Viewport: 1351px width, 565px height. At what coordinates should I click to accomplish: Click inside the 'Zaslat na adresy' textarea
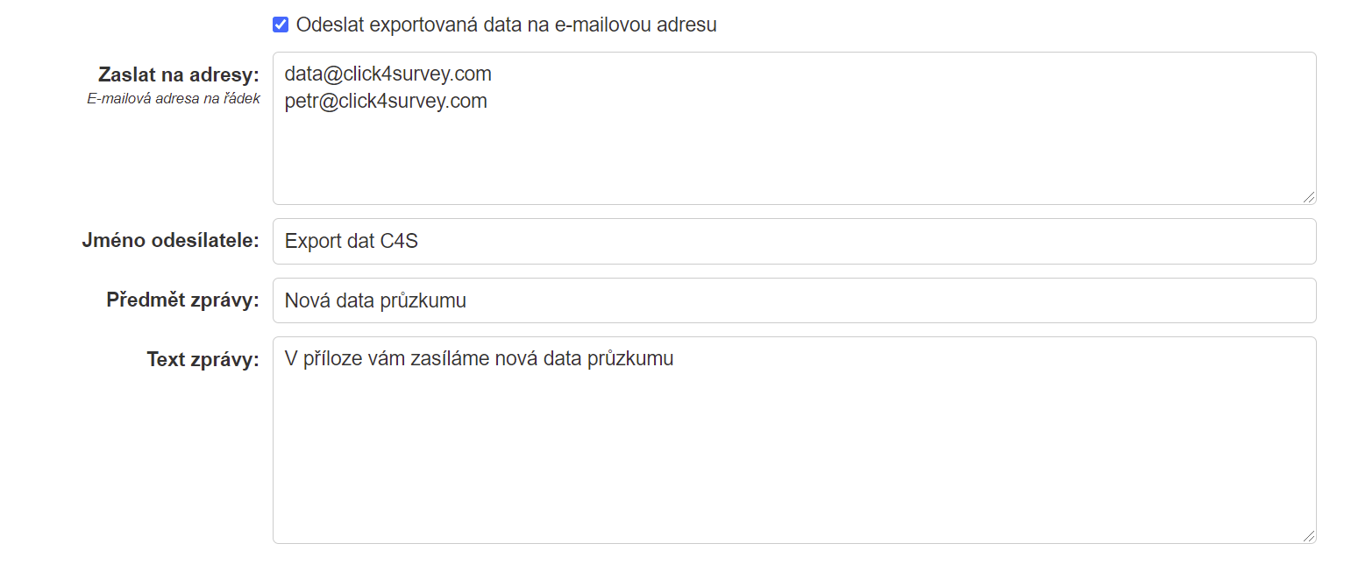tap(794, 128)
